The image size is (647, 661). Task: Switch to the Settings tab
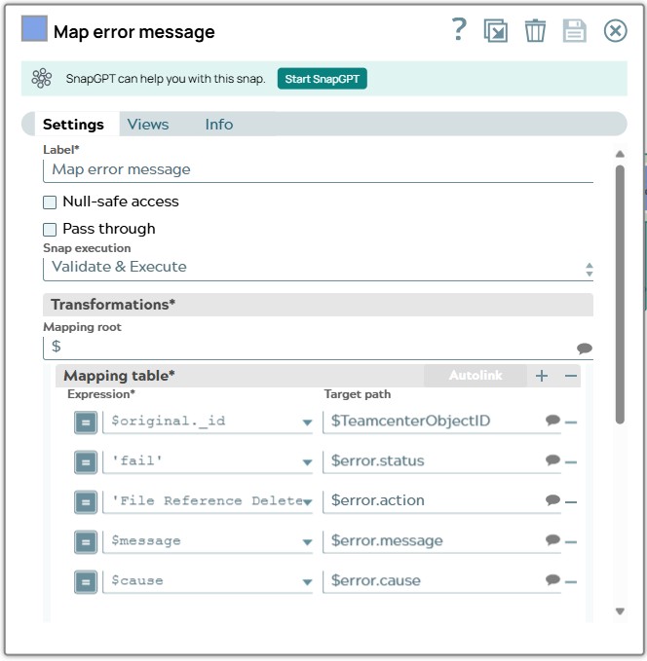tap(73, 125)
